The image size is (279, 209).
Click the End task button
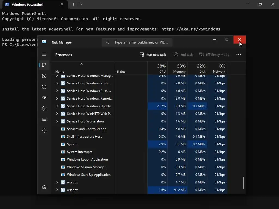183,54
